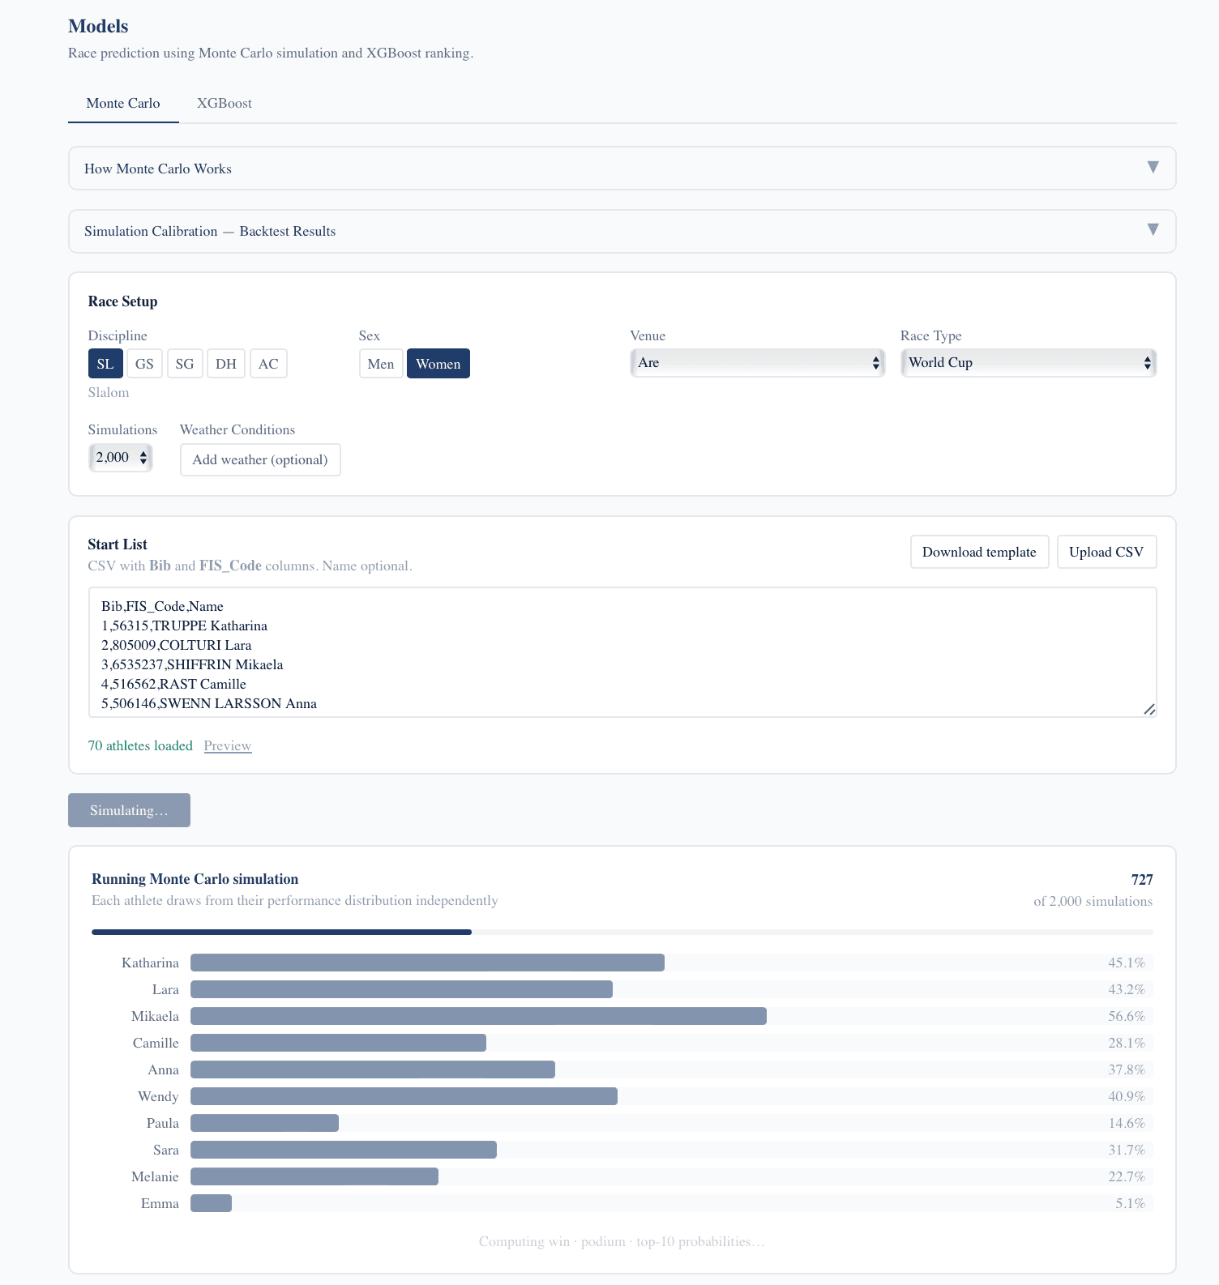Expand Simulation Calibration Backtest Results arrow
1219x1285 pixels.
click(x=1153, y=230)
